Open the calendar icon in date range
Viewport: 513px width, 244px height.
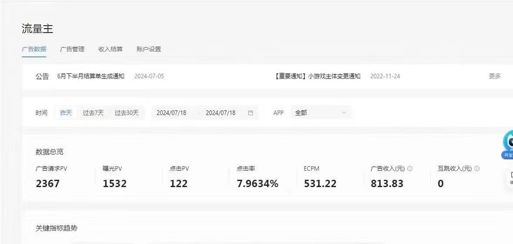coord(251,113)
